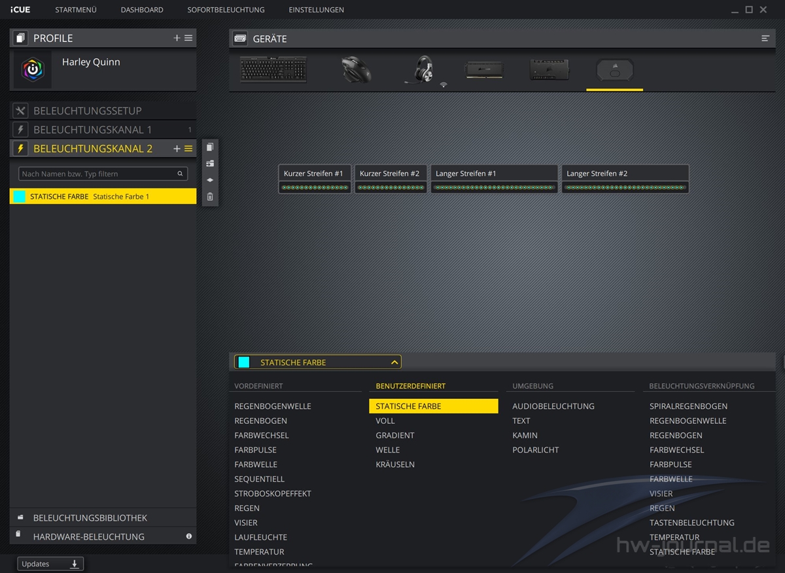Select the keyboard device
This screenshot has height=573, width=785.
click(273, 69)
